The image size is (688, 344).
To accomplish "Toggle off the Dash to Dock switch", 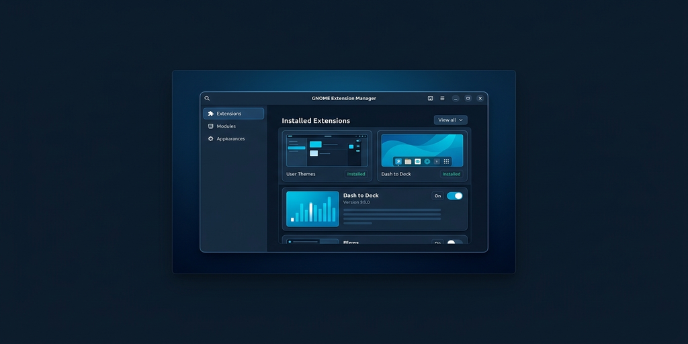I will tap(455, 196).
